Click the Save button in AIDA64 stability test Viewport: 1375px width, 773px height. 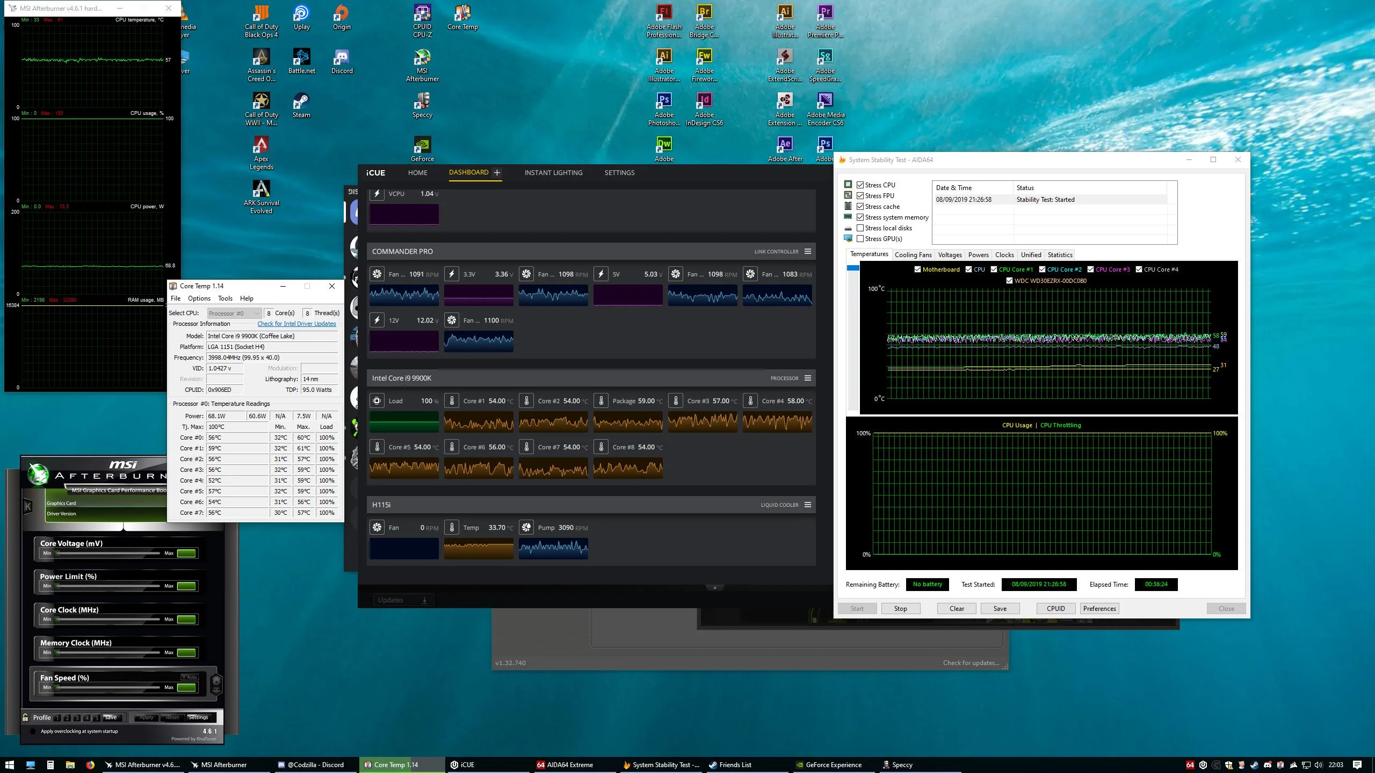[1000, 608]
